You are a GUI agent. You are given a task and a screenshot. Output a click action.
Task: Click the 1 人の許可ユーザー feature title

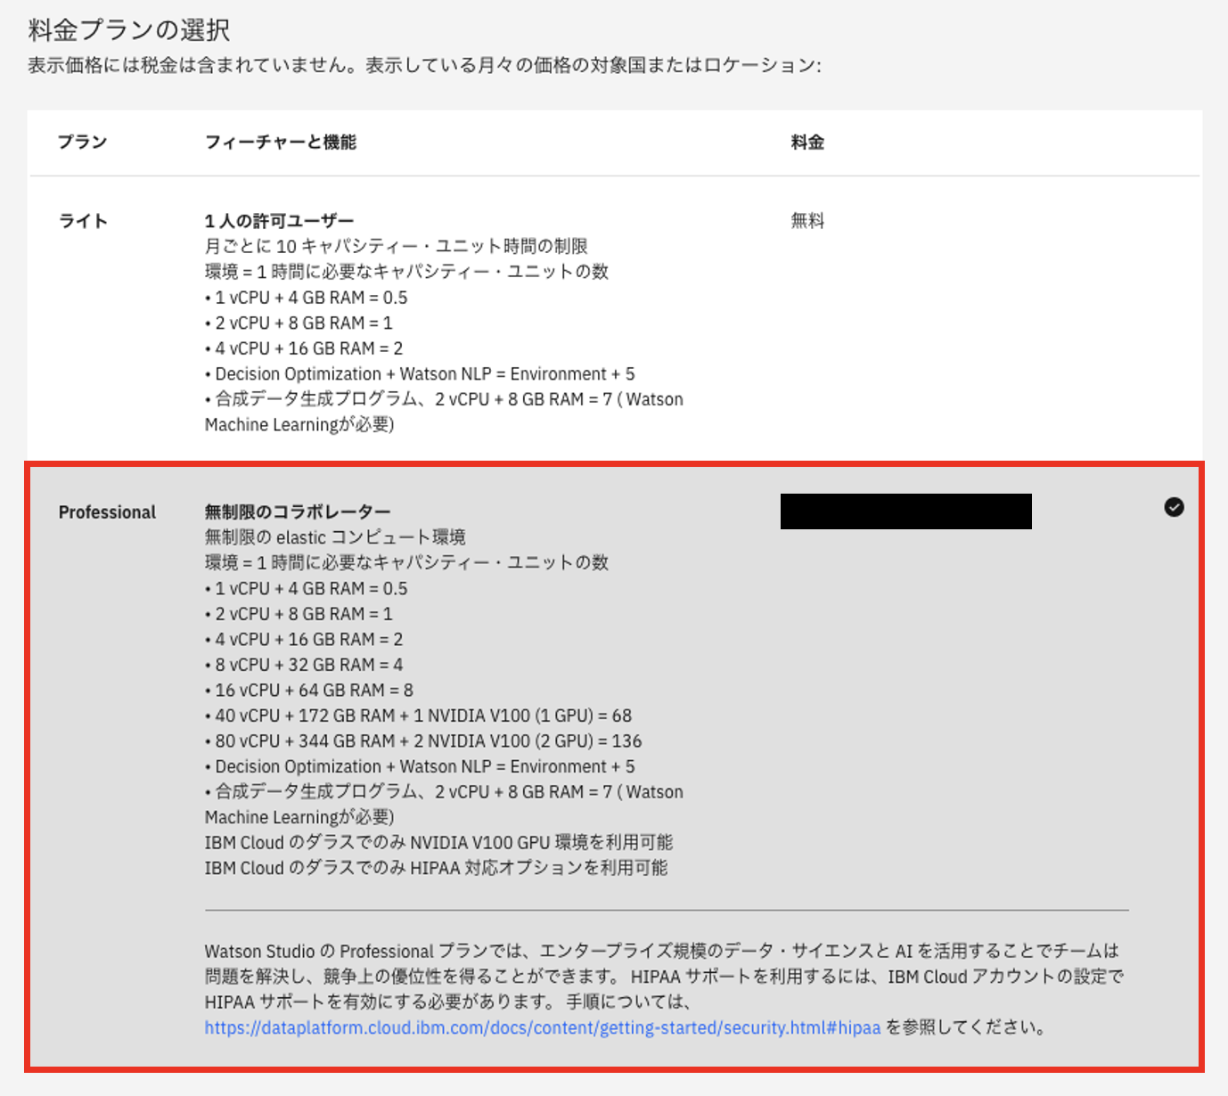[x=279, y=221]
